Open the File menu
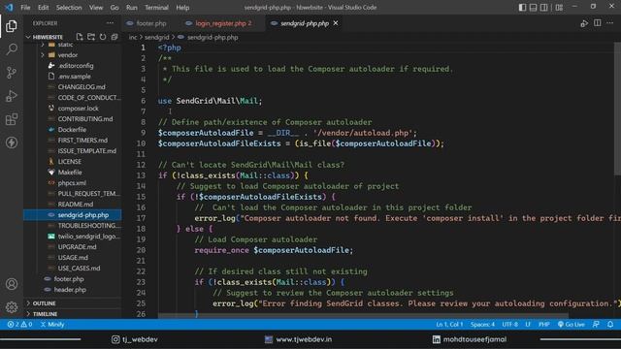Viewport: 621px width, 349px height. click(x=25, y=8)
